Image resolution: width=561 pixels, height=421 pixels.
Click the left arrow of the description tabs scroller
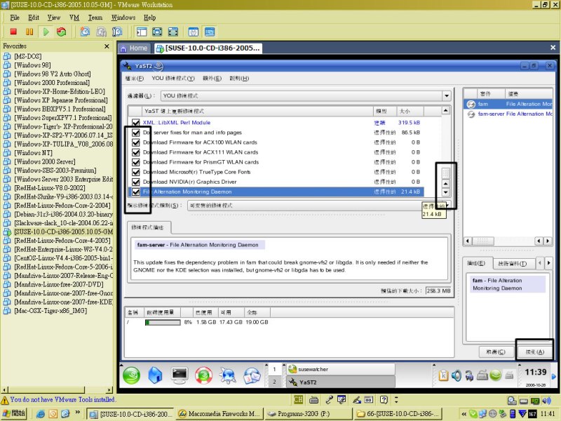coord(540,263)
